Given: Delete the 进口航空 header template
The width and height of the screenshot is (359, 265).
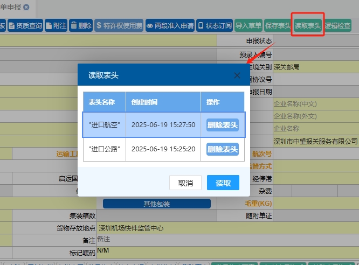Looking at the screenshot, I should (x=222, y=125).
